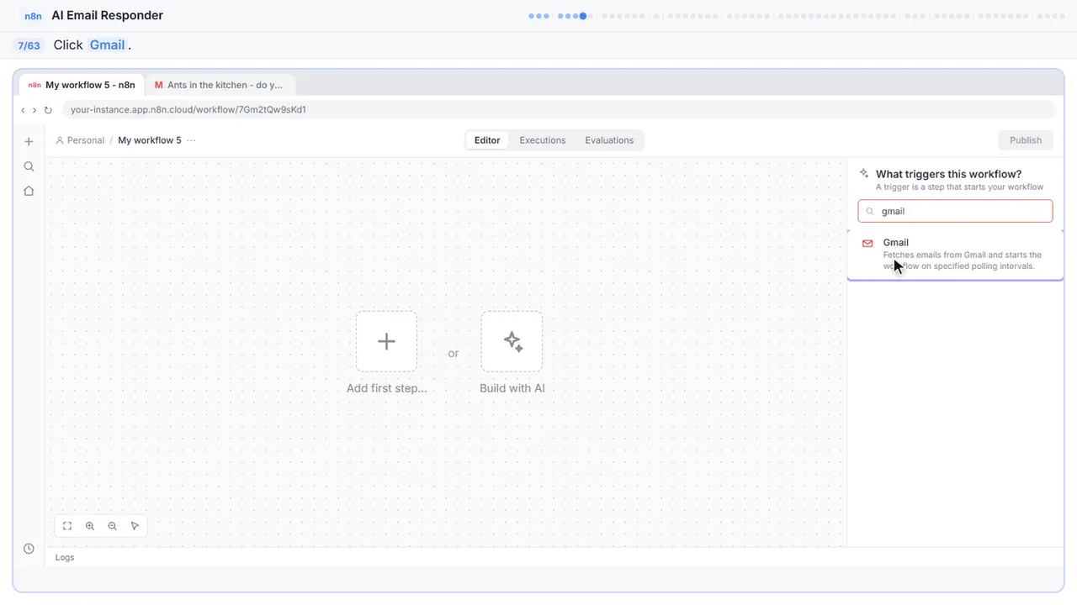Viewport: 1077px width, 605px height.
Task: Zoom out on the canvas
Action: point(112,526)
